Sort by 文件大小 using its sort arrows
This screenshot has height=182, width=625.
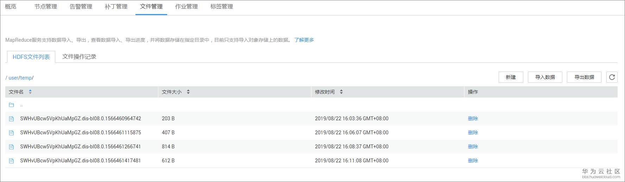pos(188,92)
